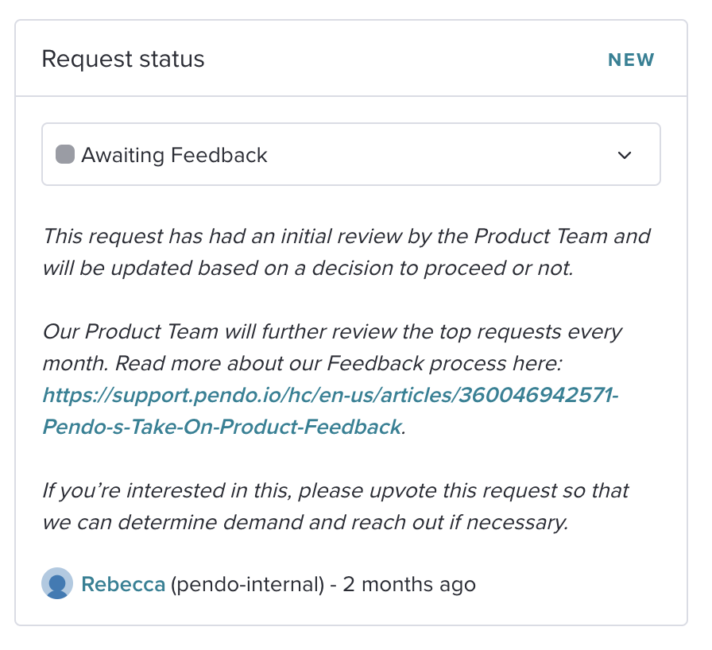Click the 'determine demand and reach out' line
This screenshot has width=712, height=650.
tap(306, 522)
